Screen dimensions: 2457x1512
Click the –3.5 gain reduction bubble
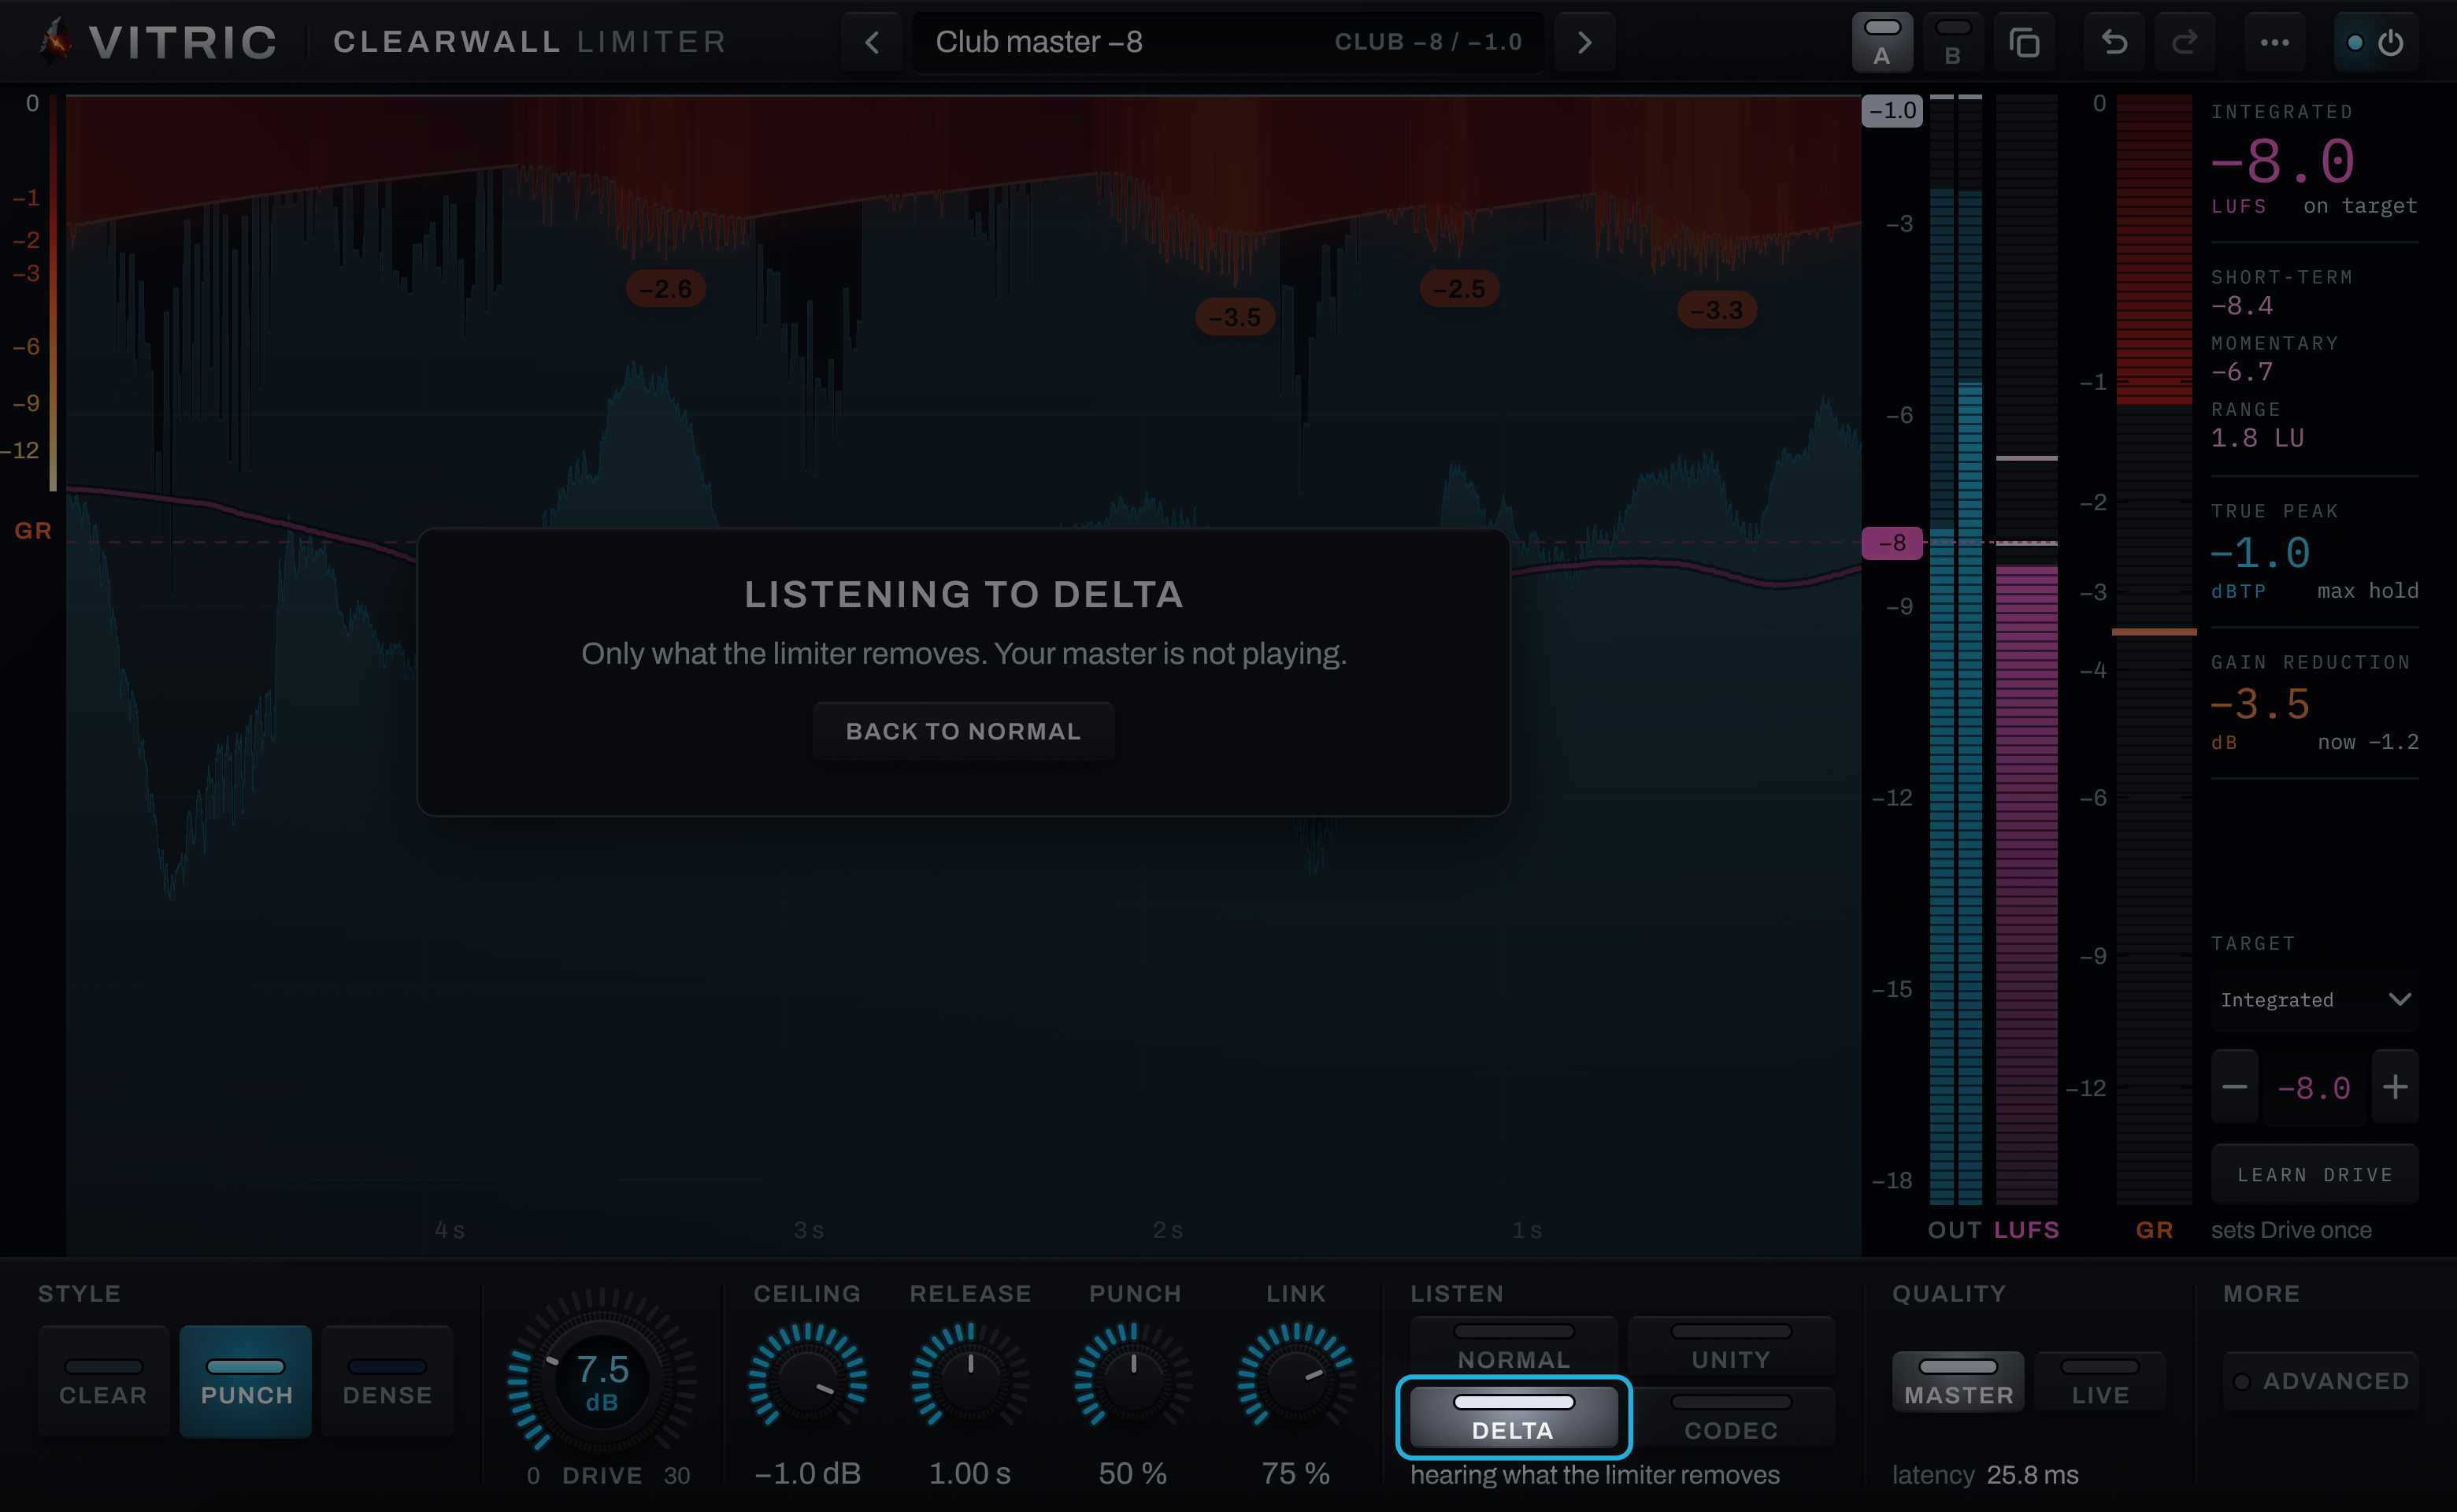(1235, 317)
